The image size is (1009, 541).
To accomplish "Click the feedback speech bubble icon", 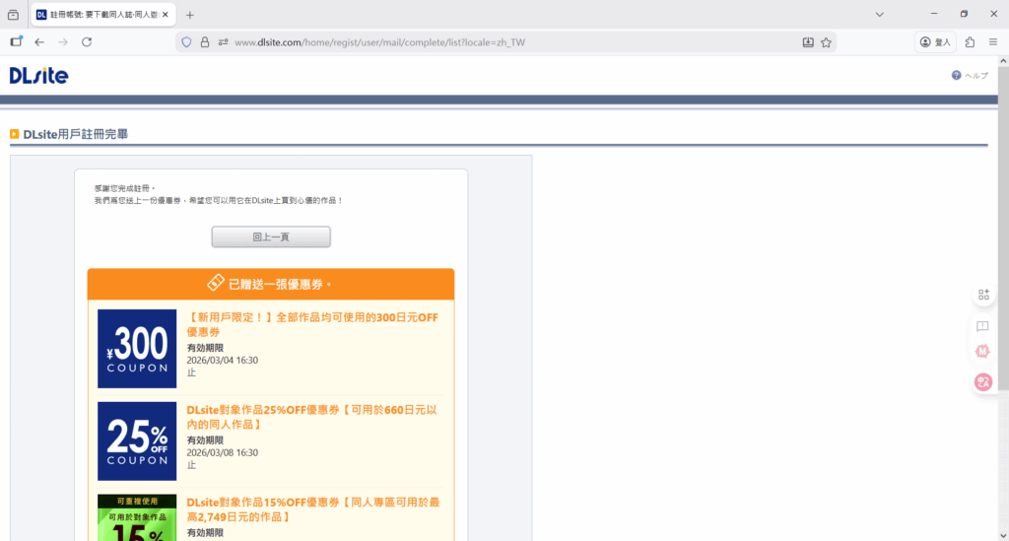I will point(982,325).
